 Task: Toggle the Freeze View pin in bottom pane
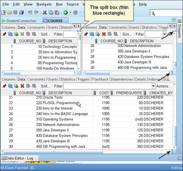(x=4, y=86)
